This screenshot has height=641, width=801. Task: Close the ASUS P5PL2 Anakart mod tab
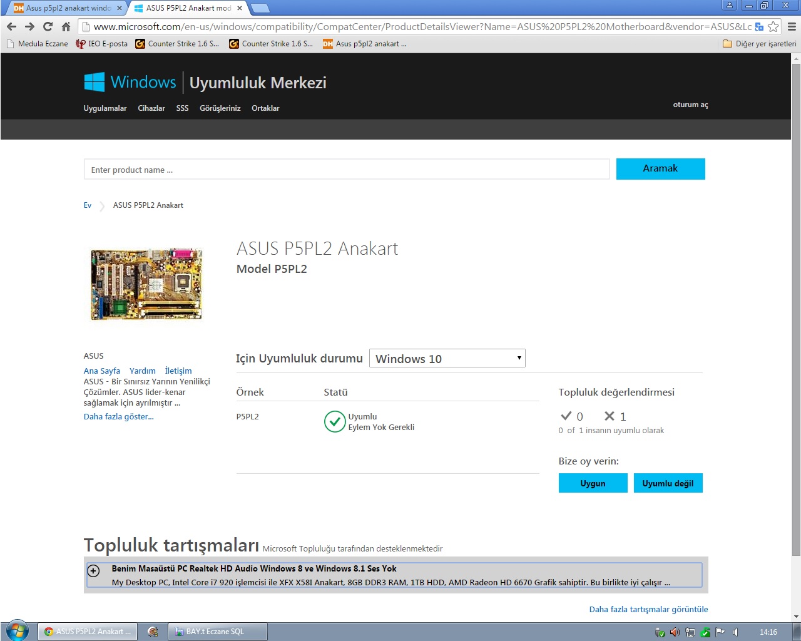[240, 8]
